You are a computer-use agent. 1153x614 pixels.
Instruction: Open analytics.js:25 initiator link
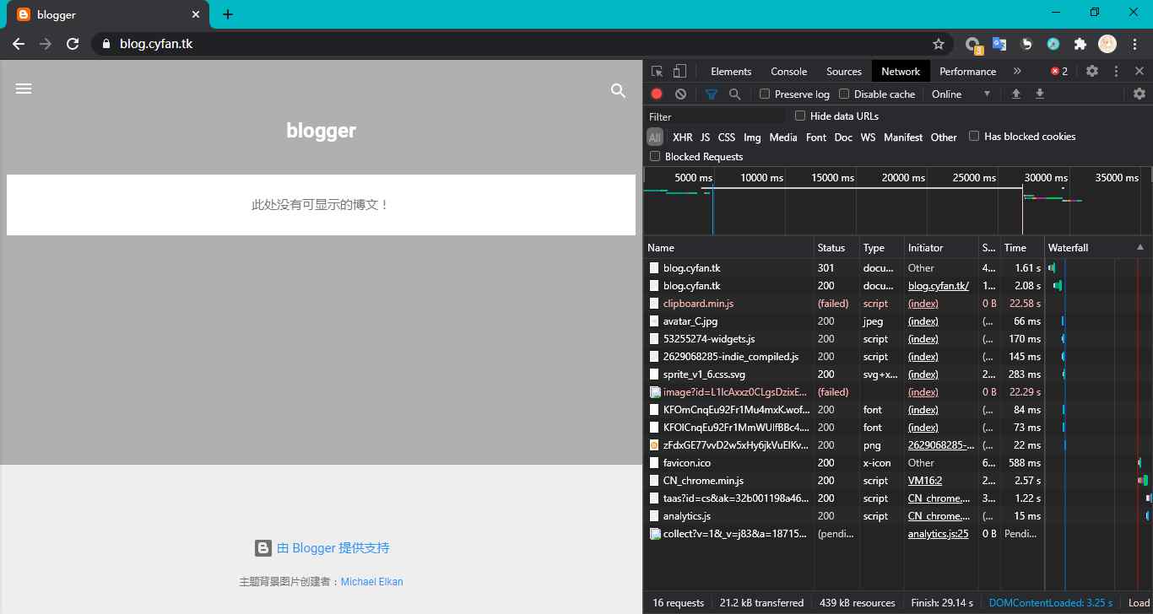pos(938,534)
